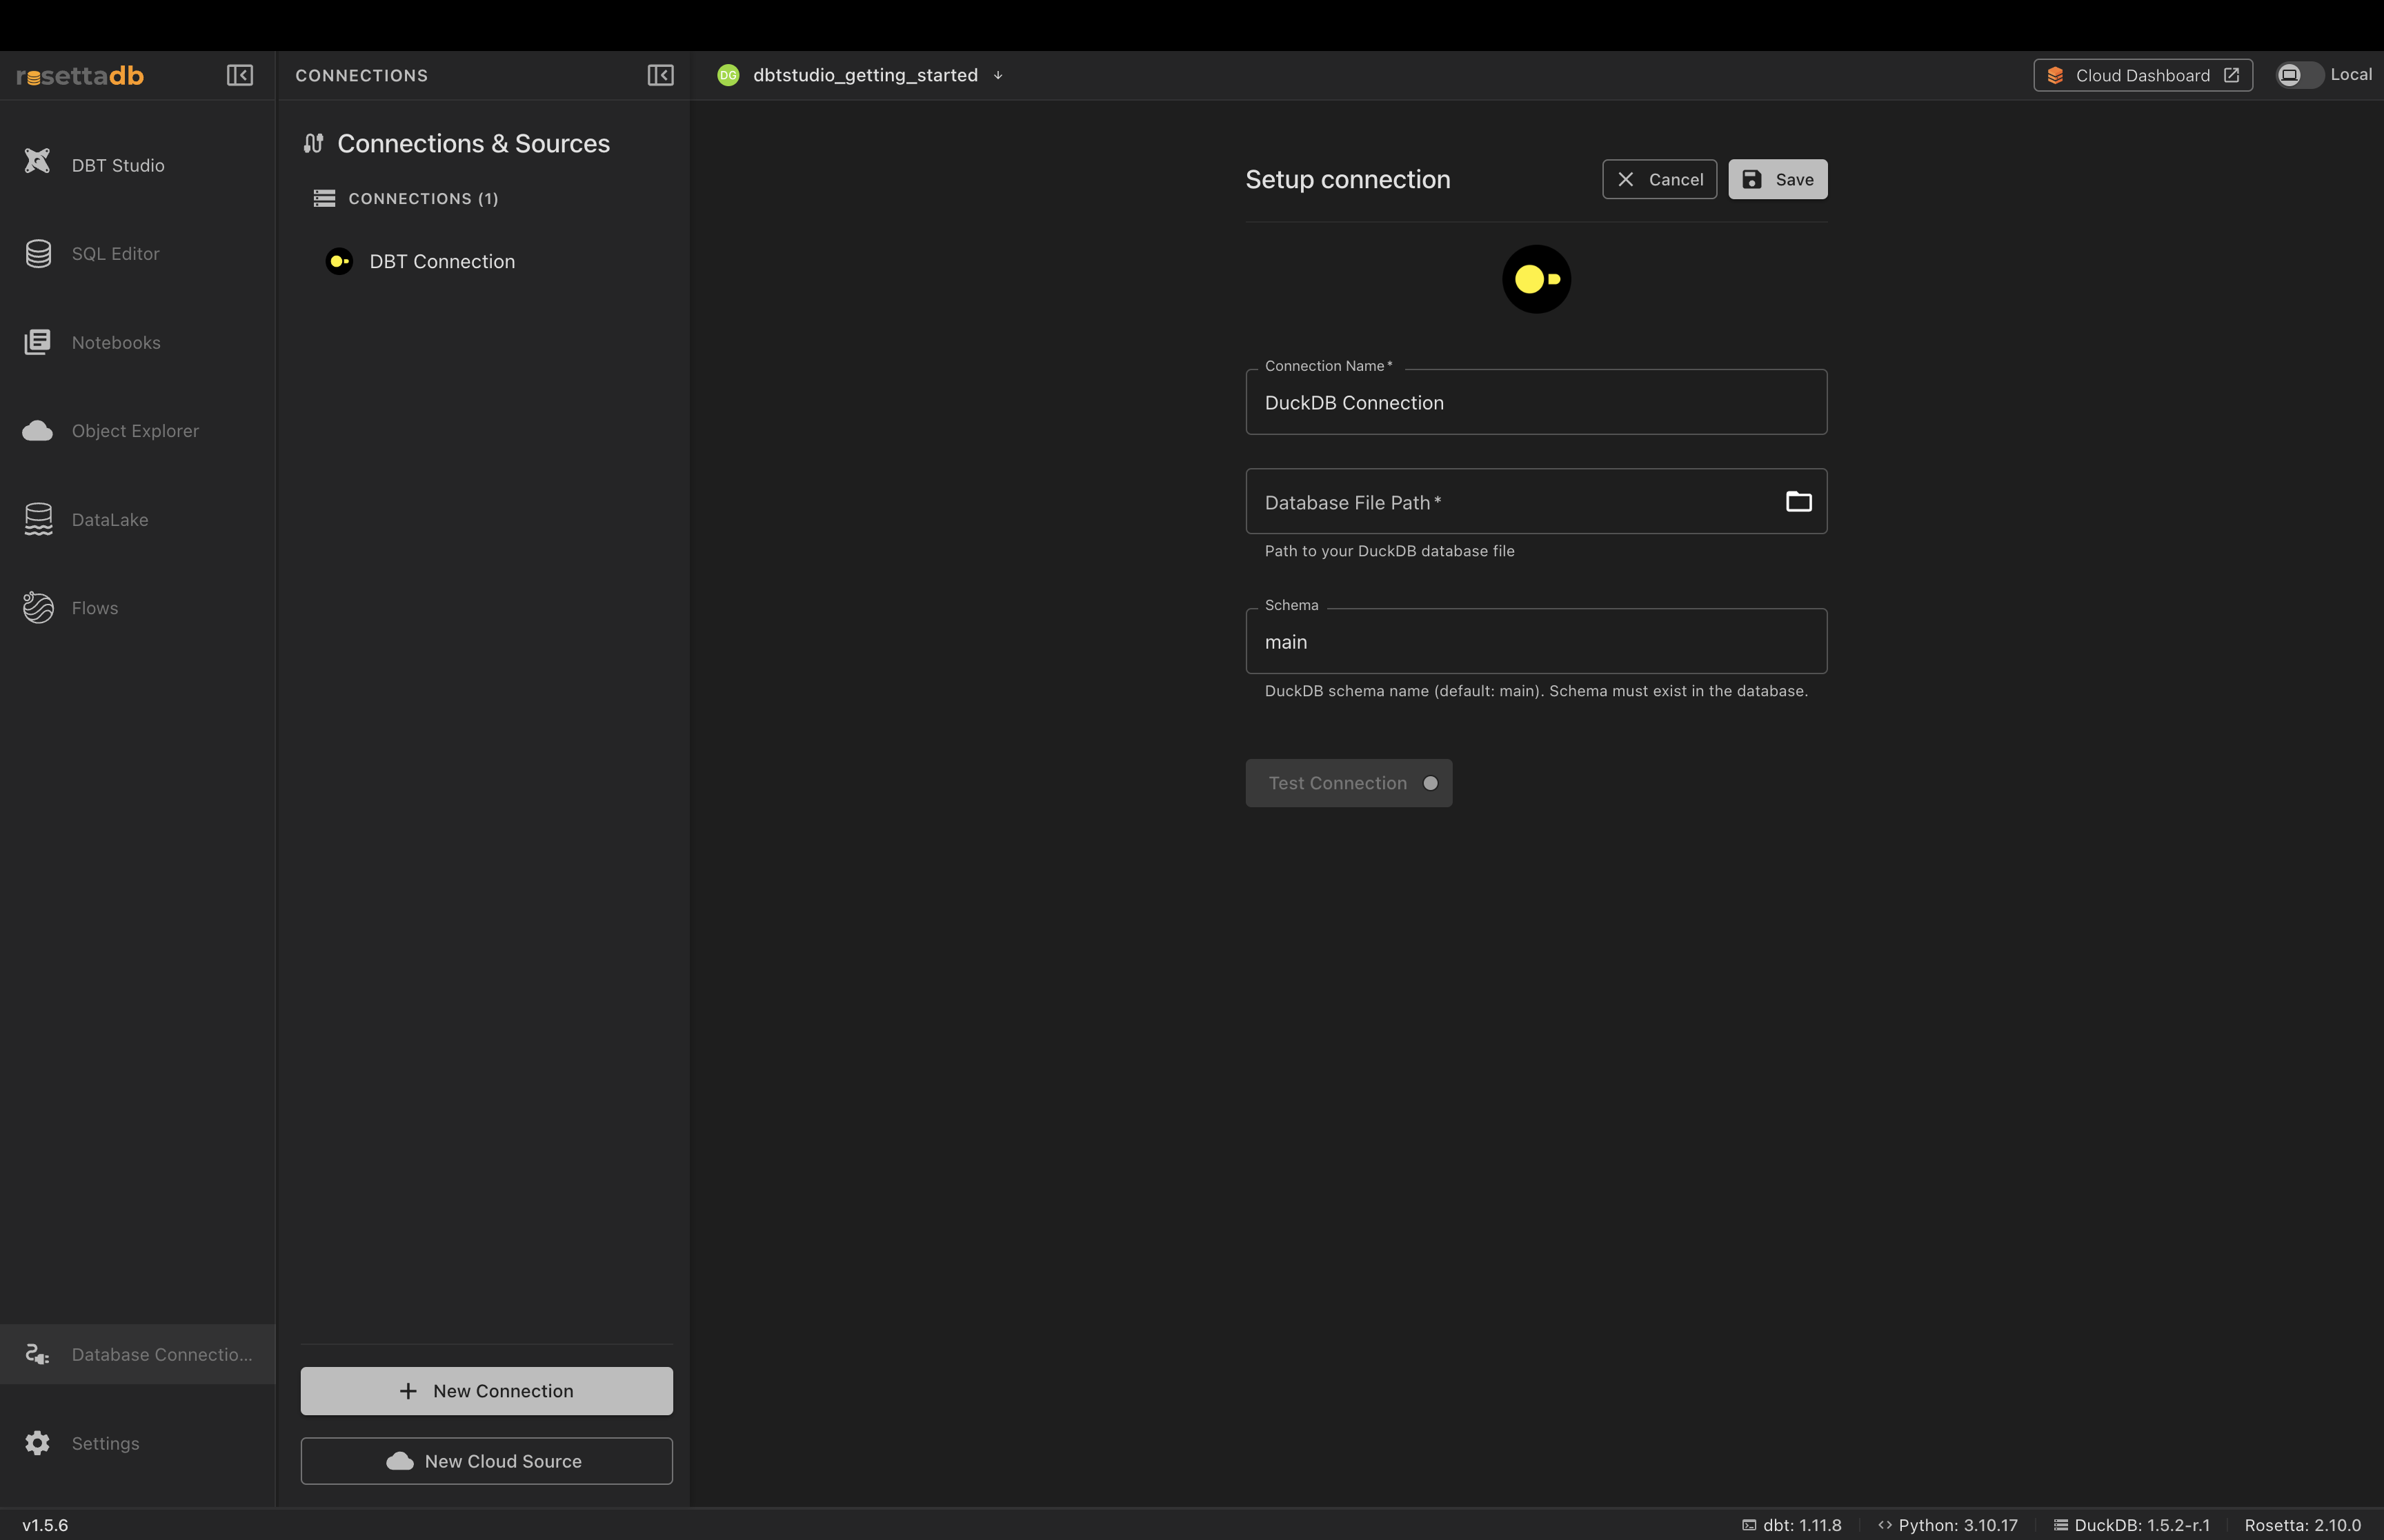Click the v1.5.6 version label
The width and height of the screenshot is (2384, 1540).
[x=45, y=1525]
